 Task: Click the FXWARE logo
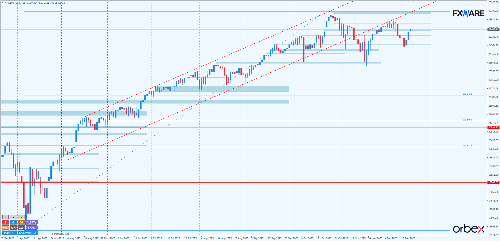(x=468, y=13)
